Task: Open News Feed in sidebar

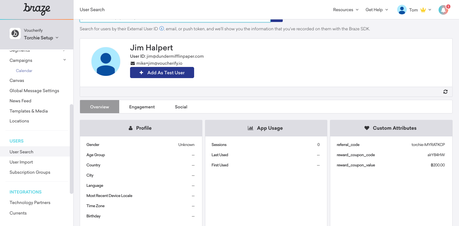Action: 20,101
